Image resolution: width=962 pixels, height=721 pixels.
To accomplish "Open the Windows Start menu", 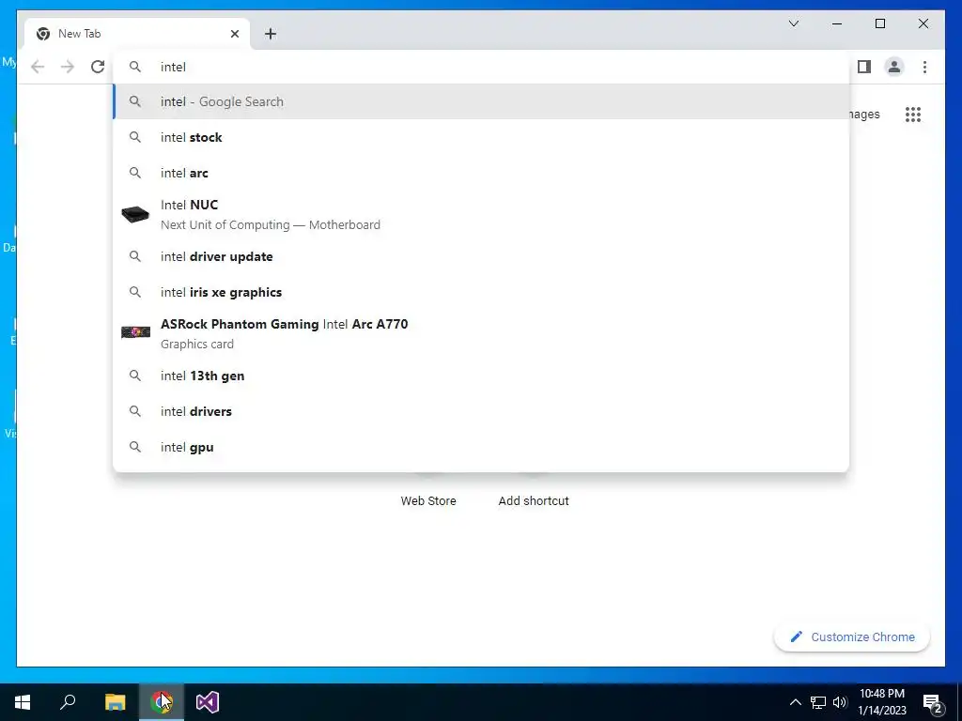I will coord(23,702).
